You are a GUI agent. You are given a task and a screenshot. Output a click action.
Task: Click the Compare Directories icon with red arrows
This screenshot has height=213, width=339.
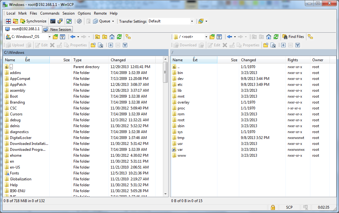pyautogui.click(x=8, y=21)
